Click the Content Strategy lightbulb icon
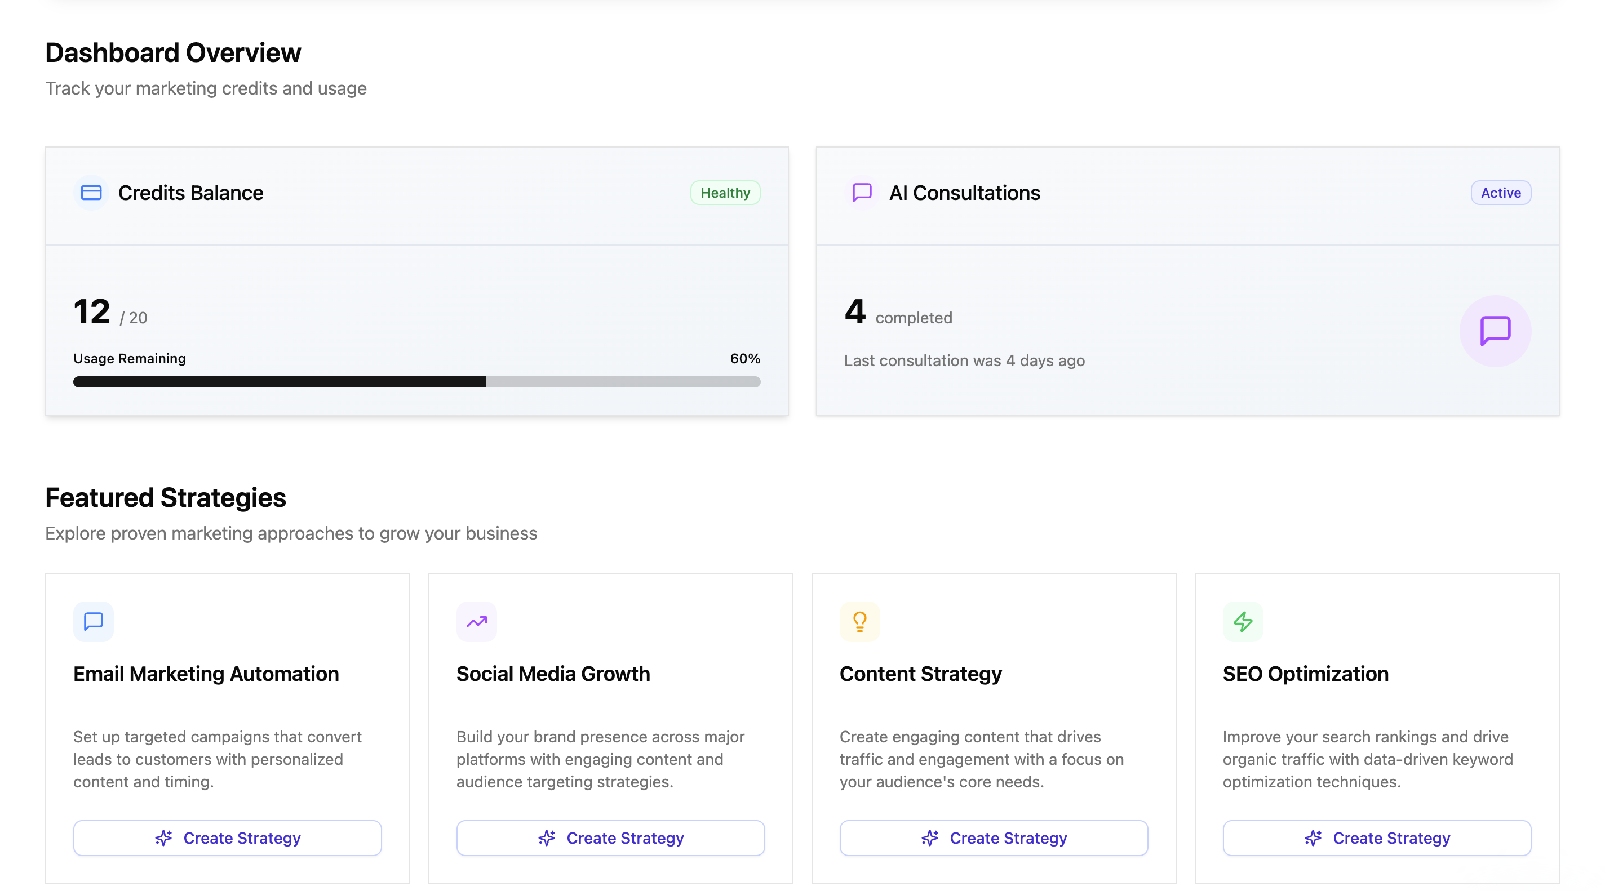The width and height of the screenshot is (1605, 891). [x=859, y=621]
